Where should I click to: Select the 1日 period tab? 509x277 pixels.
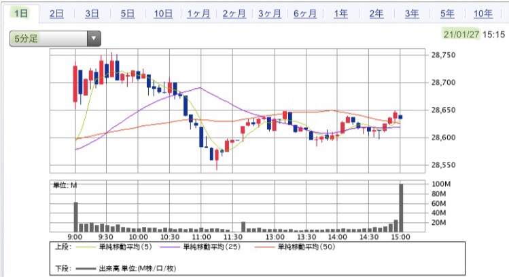point(22,14)
